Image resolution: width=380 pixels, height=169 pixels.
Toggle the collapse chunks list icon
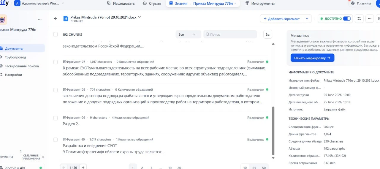[x=267, y=34]
